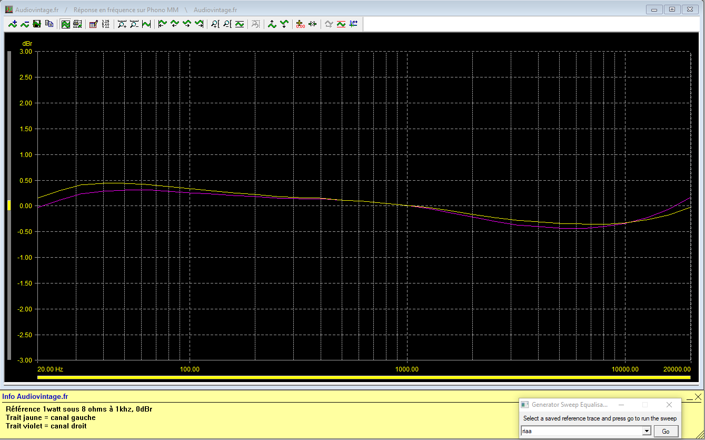The height and width of the screenshot is (440, 705).
Task: Click the blue vertical cursor arrows icon
Action: pyautogui.click(x=353, y=24)
